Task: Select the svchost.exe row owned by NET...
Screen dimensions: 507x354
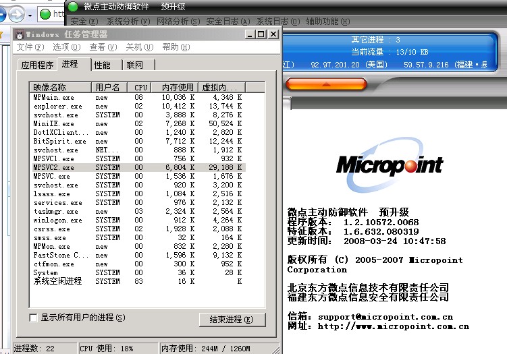Action: tap(138, 150)
